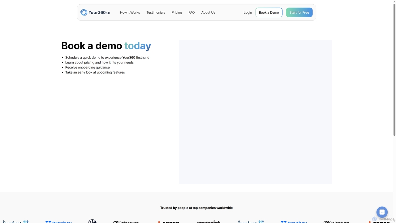Screen dimensions: 396x223
Task: Open the Pricing nav item
Action: [177, 12]
